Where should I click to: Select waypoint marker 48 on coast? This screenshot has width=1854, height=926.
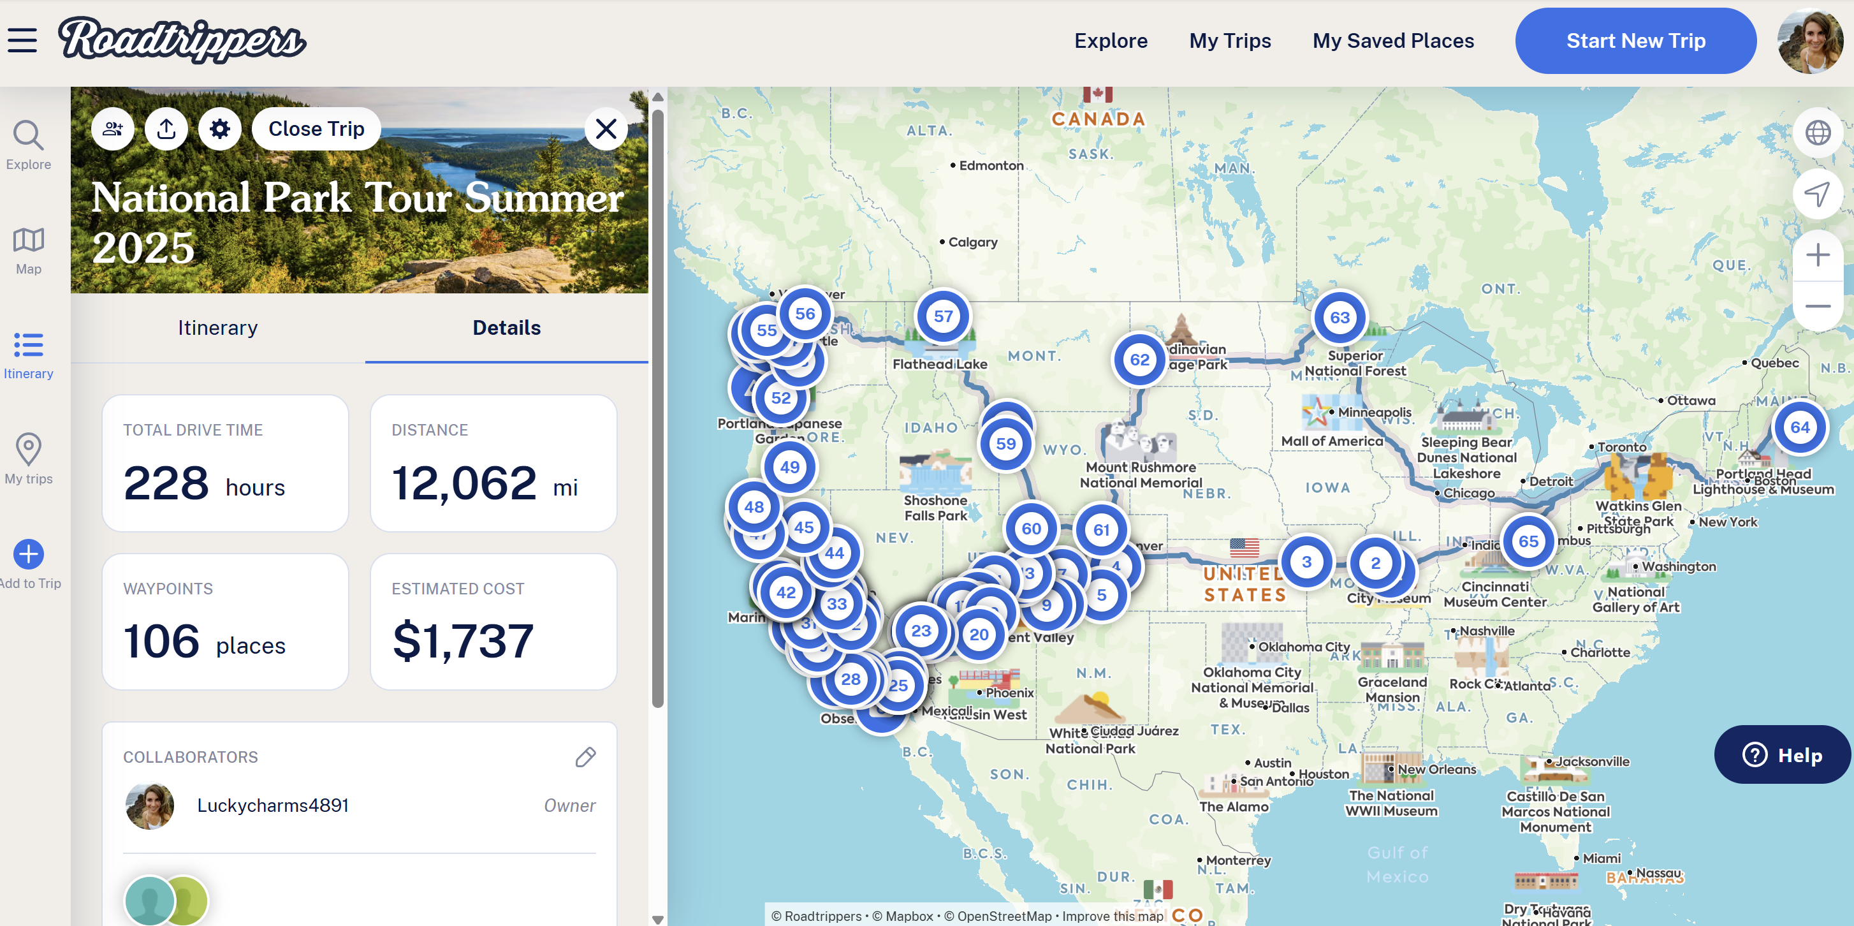pyautogui.click(x=754, y=507)
